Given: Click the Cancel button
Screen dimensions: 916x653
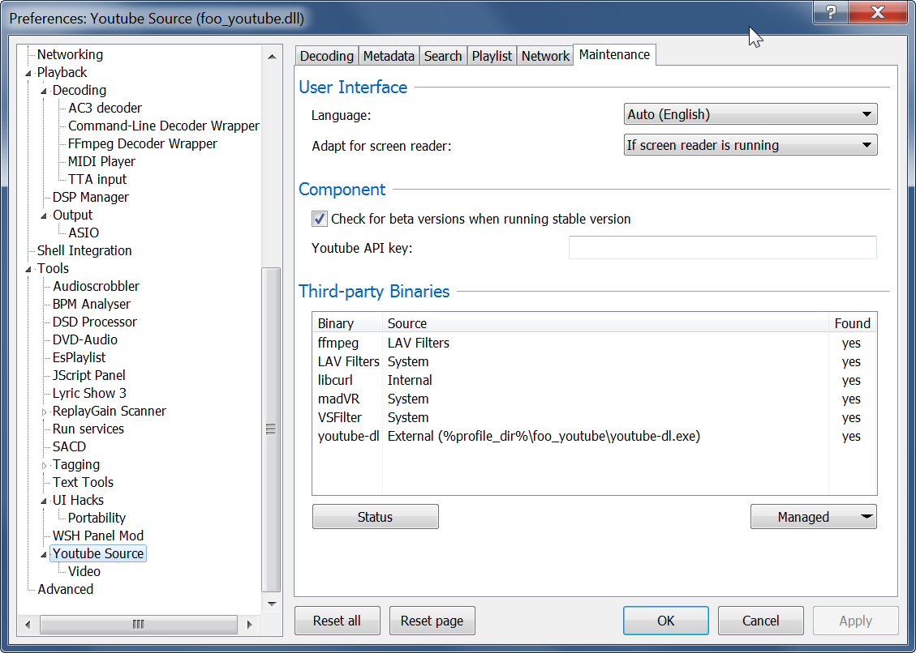Looking at the screenshot, I should tap(760, 621).
